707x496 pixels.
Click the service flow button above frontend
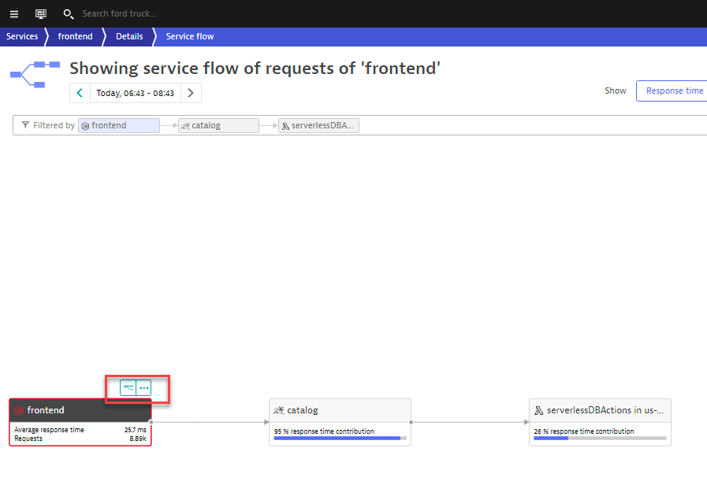click(128, 388)
